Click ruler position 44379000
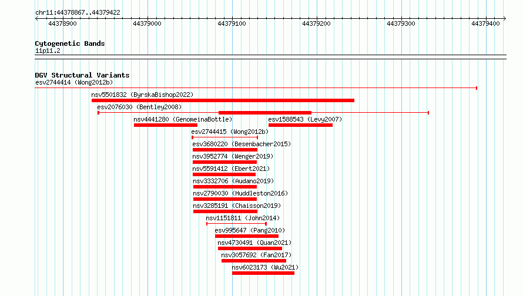Viewport: 523px width, 296px height. [x=147, y=23]
